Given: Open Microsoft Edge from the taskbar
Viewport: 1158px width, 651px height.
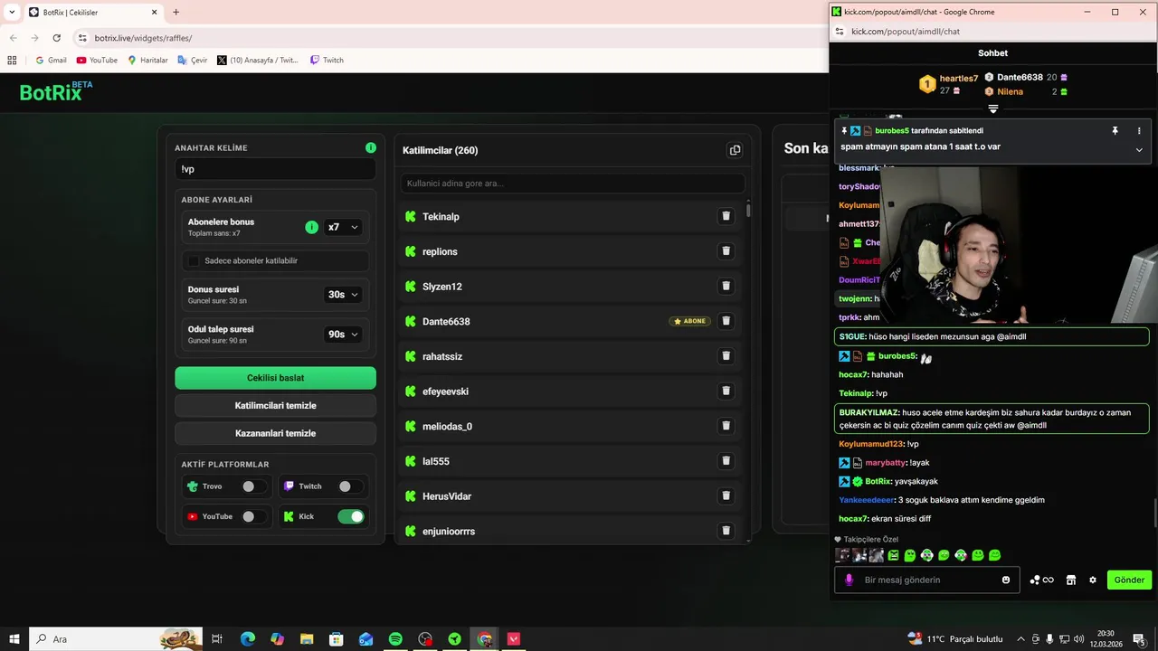Looking at the screenshot, I should click(247, 639).
